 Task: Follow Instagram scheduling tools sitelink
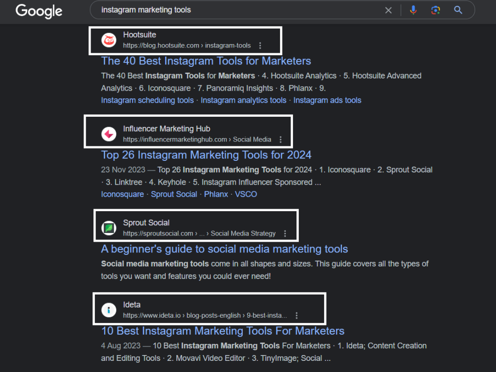click(x=147, y=100)
